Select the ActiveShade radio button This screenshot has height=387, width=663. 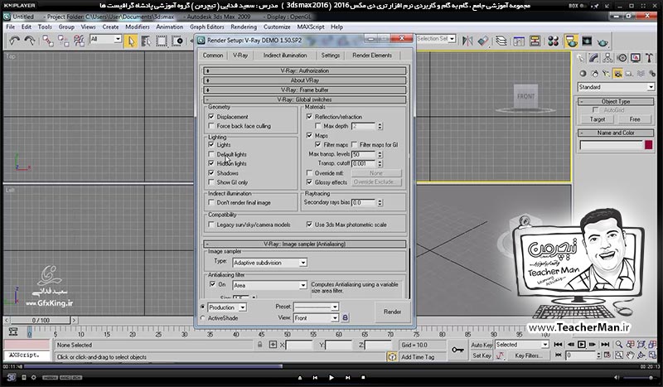tap(203, 317)
